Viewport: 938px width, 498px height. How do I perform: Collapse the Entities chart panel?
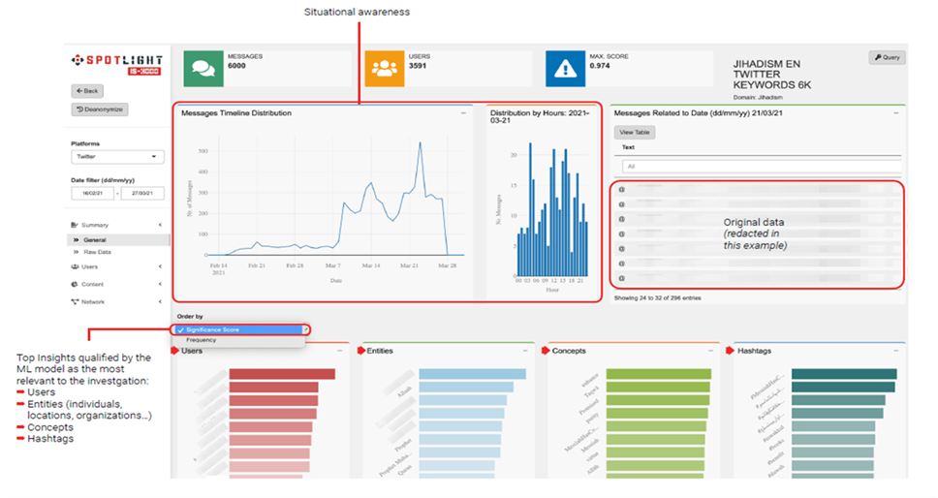click(x=525, y=351)
